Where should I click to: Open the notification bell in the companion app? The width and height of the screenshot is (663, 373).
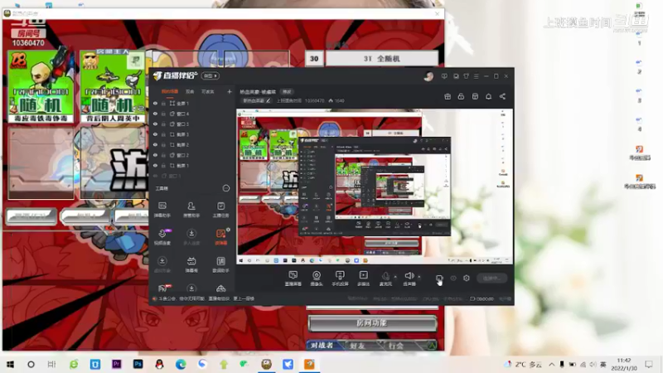coord(488,96)
